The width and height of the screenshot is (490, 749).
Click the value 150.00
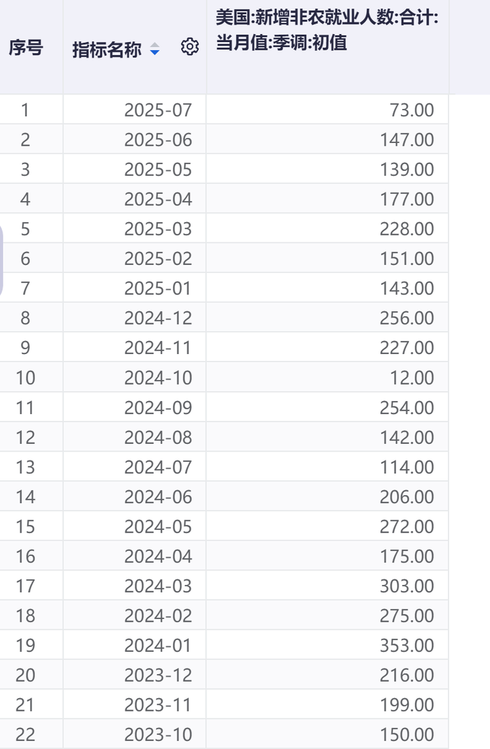tap(407, 735)
